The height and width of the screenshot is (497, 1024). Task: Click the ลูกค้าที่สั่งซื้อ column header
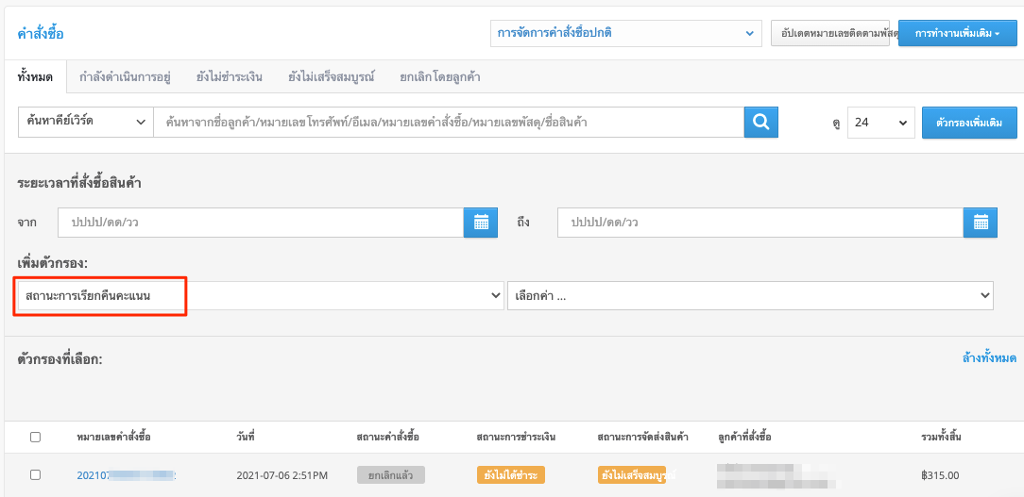point(744,437)
